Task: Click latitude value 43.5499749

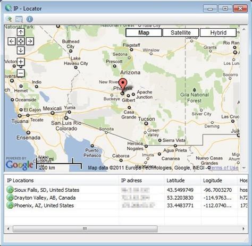Action: coord(180,190)
